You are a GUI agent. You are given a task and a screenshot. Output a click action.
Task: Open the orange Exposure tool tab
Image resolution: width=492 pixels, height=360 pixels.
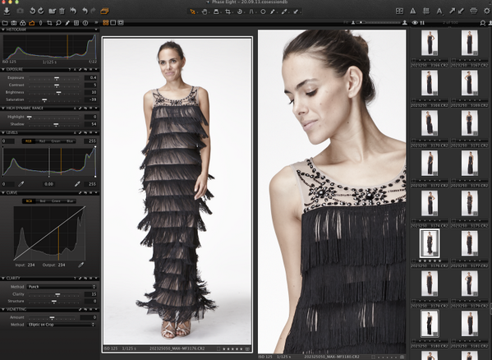[32, 23]
